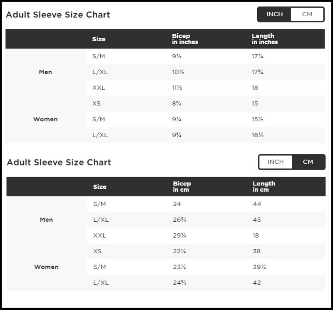The height and width of the screenshot is (310, 333).
Task: Click the Size header in the inches chart
Action: (x=99, y=39)
